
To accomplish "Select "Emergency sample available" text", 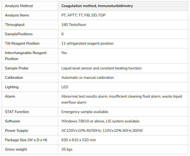I will [x=85, y=112].
